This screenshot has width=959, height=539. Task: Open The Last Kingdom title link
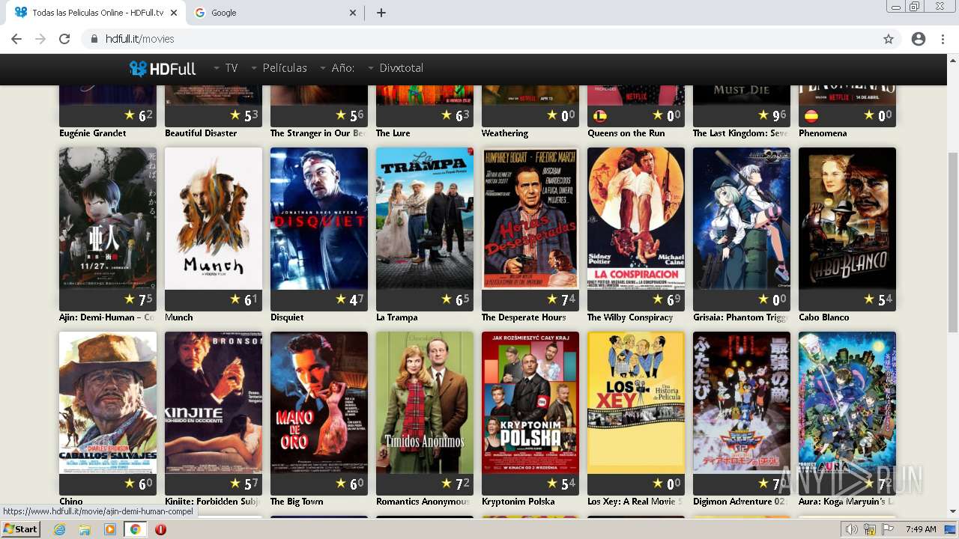(741, 133)
